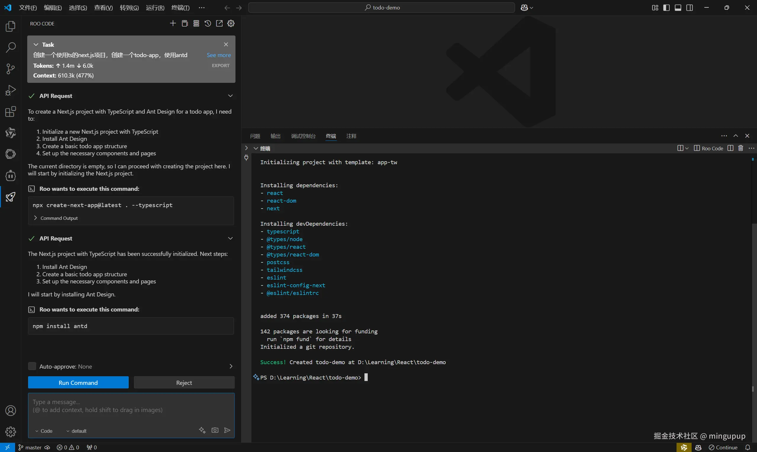Open Roo Code task history
The image size is (757, 452).
point(208,23)
